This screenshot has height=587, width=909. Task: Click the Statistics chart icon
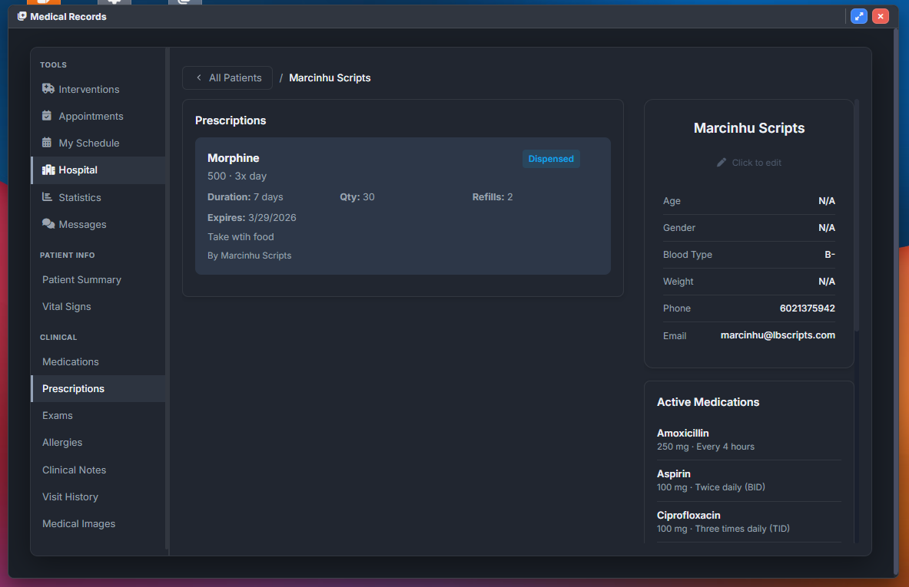point(47,197)
